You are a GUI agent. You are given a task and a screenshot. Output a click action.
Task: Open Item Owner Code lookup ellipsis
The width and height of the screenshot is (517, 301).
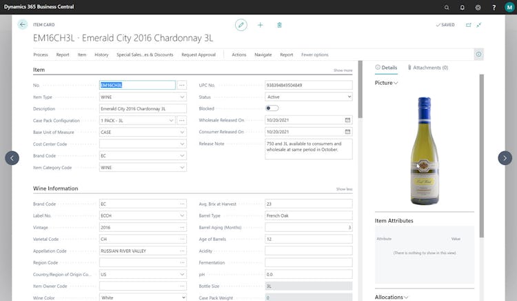182,286
